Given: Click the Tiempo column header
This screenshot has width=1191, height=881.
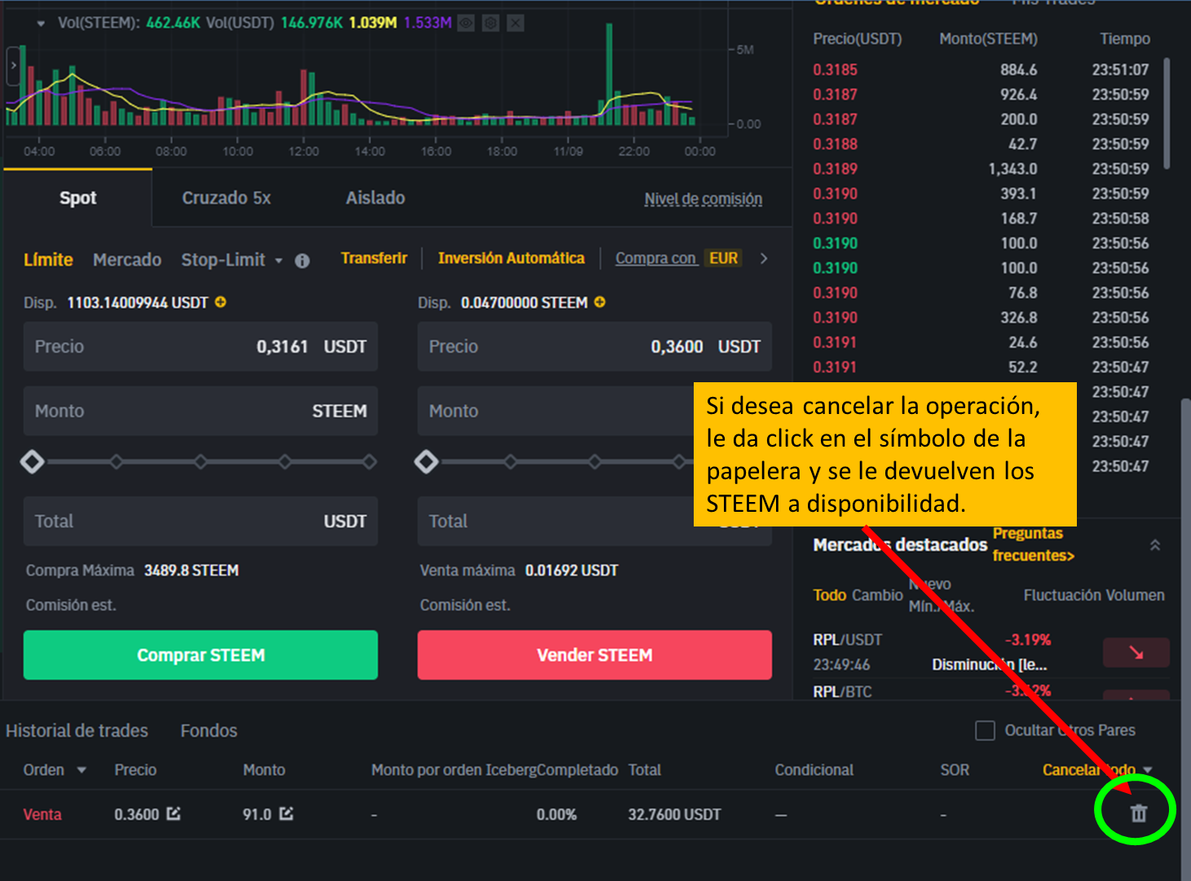Looking at the screenshot, I should coord(1125,38).
